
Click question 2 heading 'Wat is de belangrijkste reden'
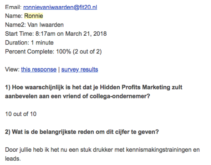click(82, 132)
